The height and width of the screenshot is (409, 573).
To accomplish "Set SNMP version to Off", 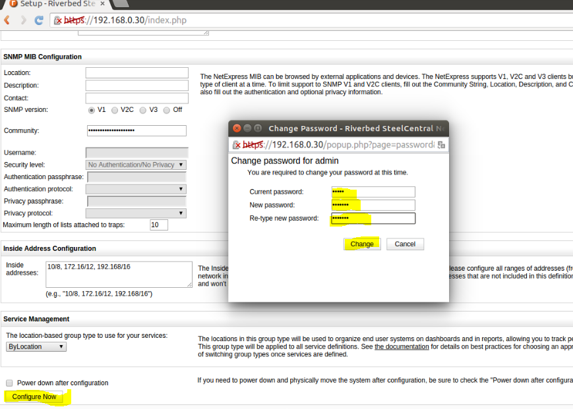I will pyautogui.click(x=167, y=110).
